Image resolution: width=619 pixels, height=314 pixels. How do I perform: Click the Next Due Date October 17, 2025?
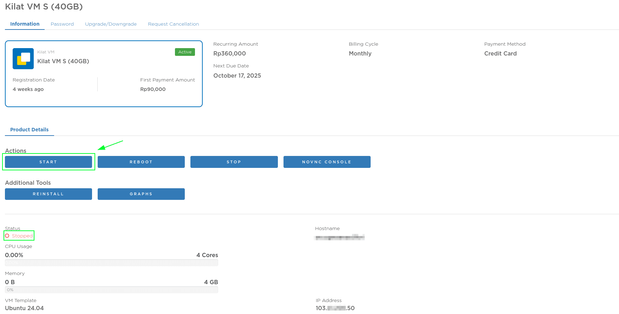click(237, 76)
